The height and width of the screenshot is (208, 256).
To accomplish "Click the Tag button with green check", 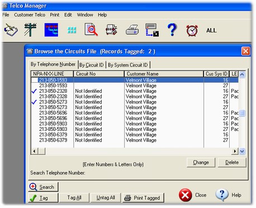I will pos(43,198).
